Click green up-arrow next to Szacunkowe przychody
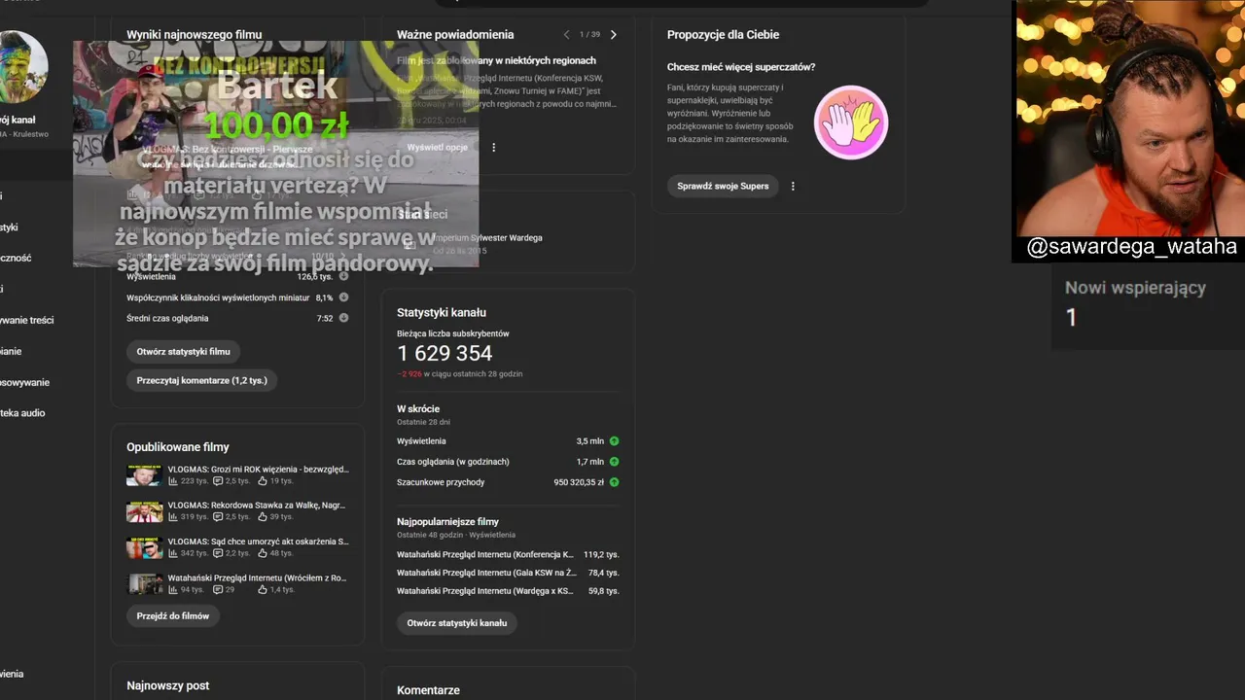 [614, 482]
